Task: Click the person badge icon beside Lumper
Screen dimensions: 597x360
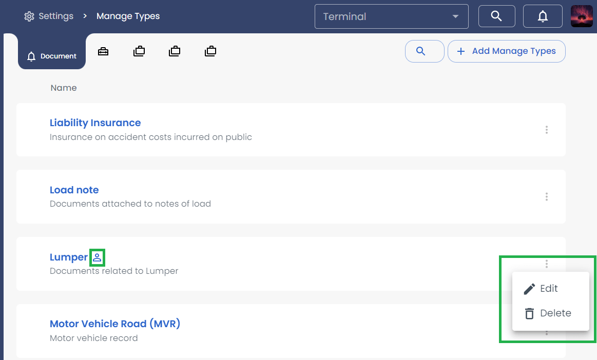Action: [97, 258]
